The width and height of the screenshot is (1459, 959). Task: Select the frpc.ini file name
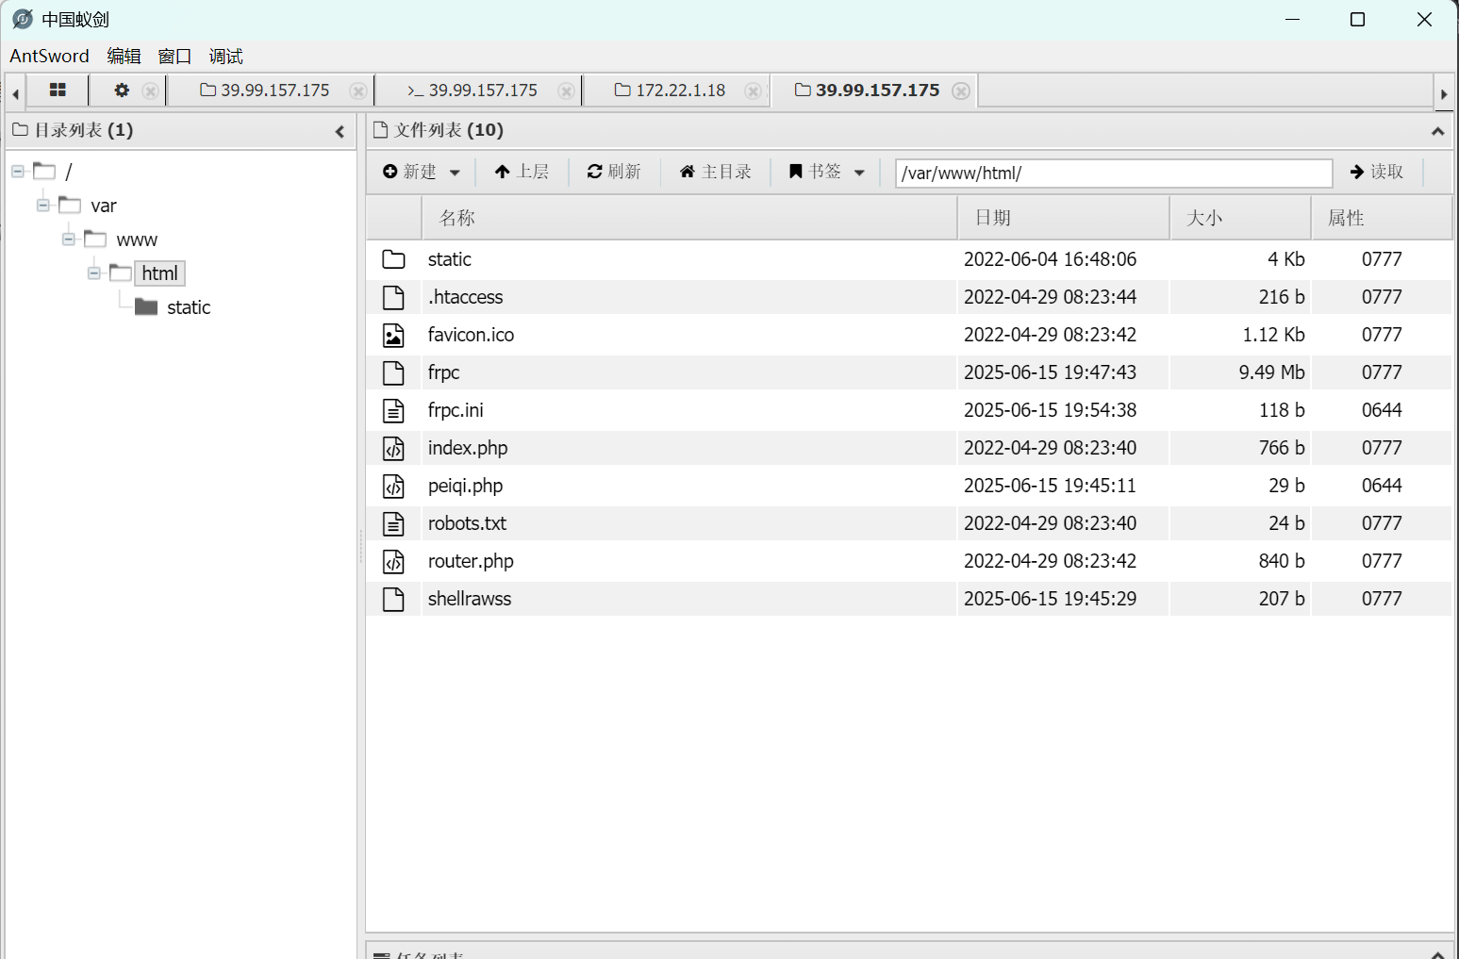(x=456, y=410)
